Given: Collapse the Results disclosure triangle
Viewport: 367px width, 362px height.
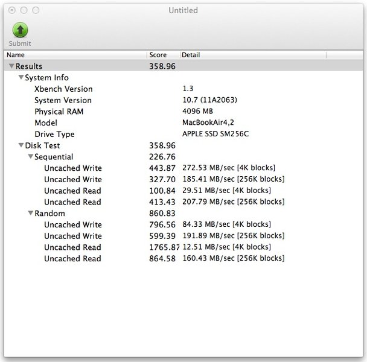Looking at the screenshot, I should click(11, 66).
